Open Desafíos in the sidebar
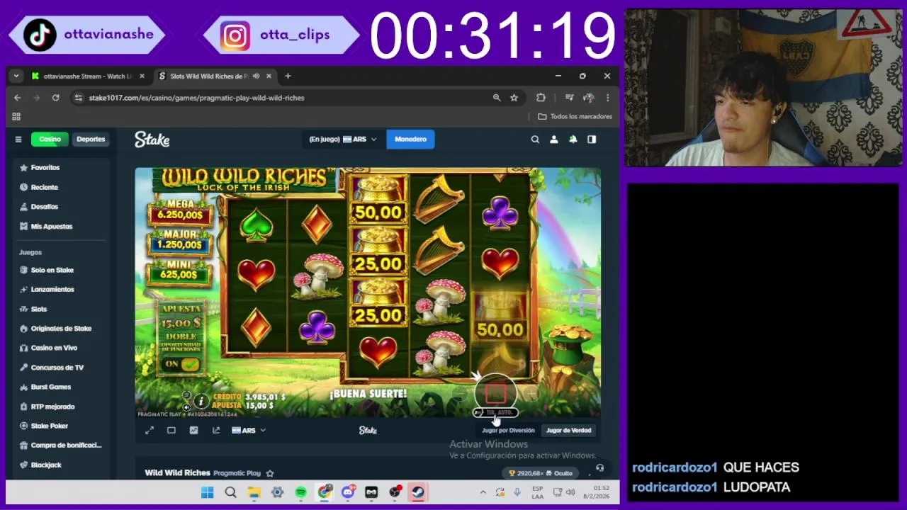 coord(60,207)
